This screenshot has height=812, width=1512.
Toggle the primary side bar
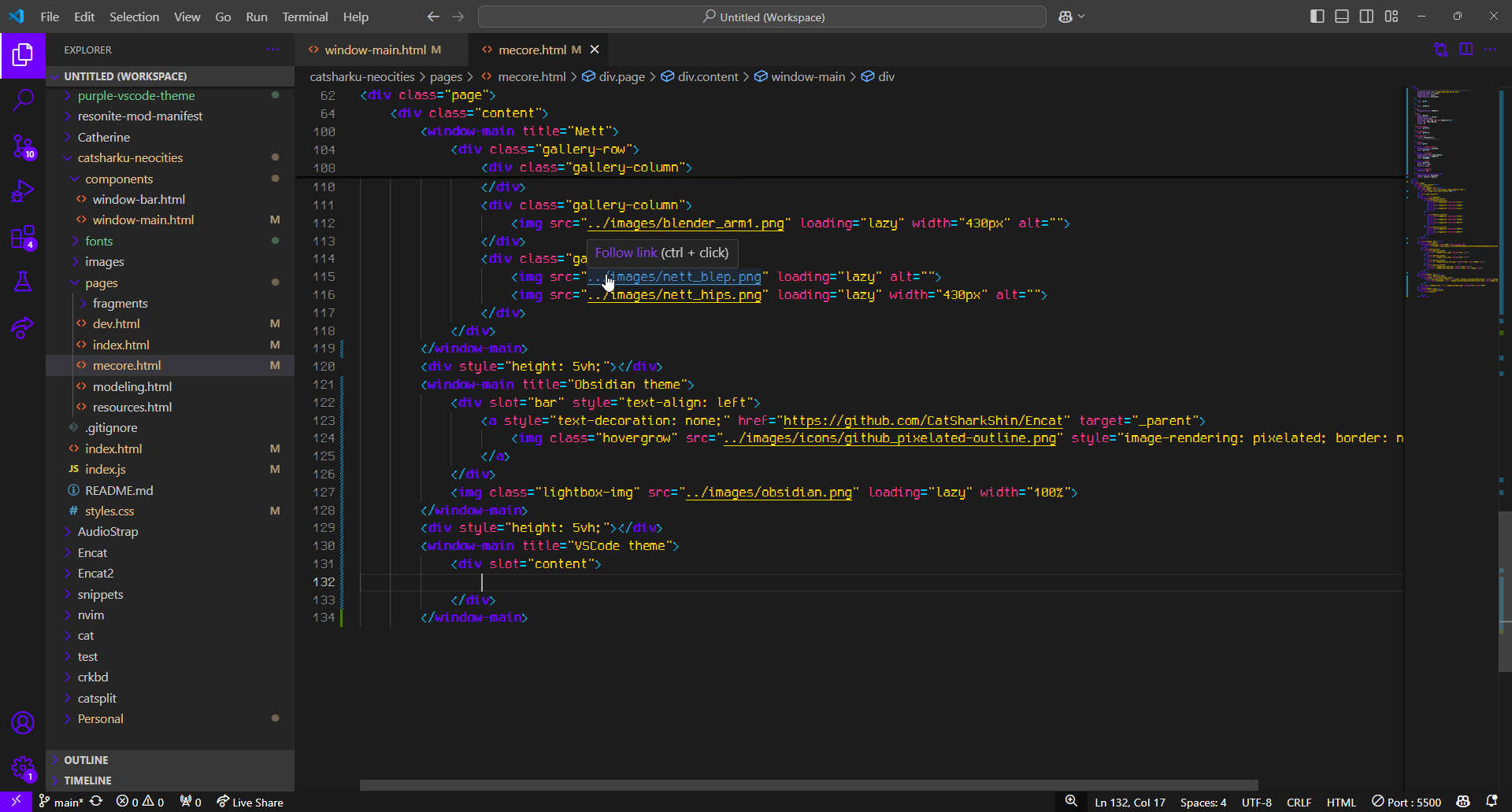1317,17
